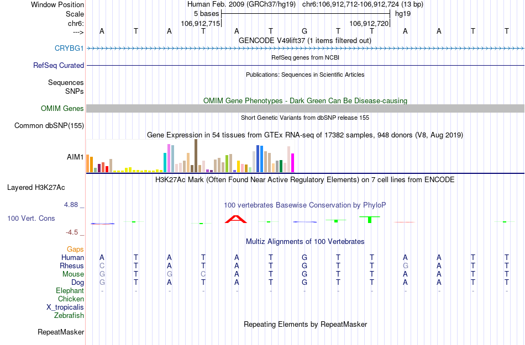Select the Dog species row label
The image size is (525, 345).
click(77, 283)
